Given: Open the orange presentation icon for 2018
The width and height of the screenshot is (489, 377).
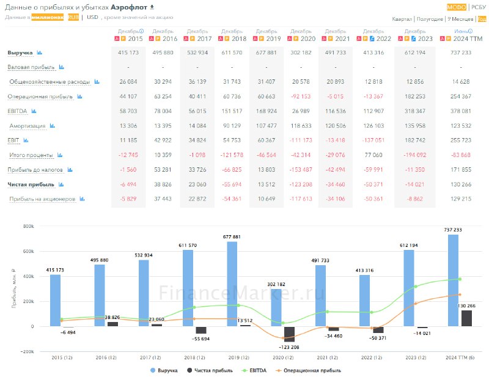Looking at the screenshot, I should point(227,38).
